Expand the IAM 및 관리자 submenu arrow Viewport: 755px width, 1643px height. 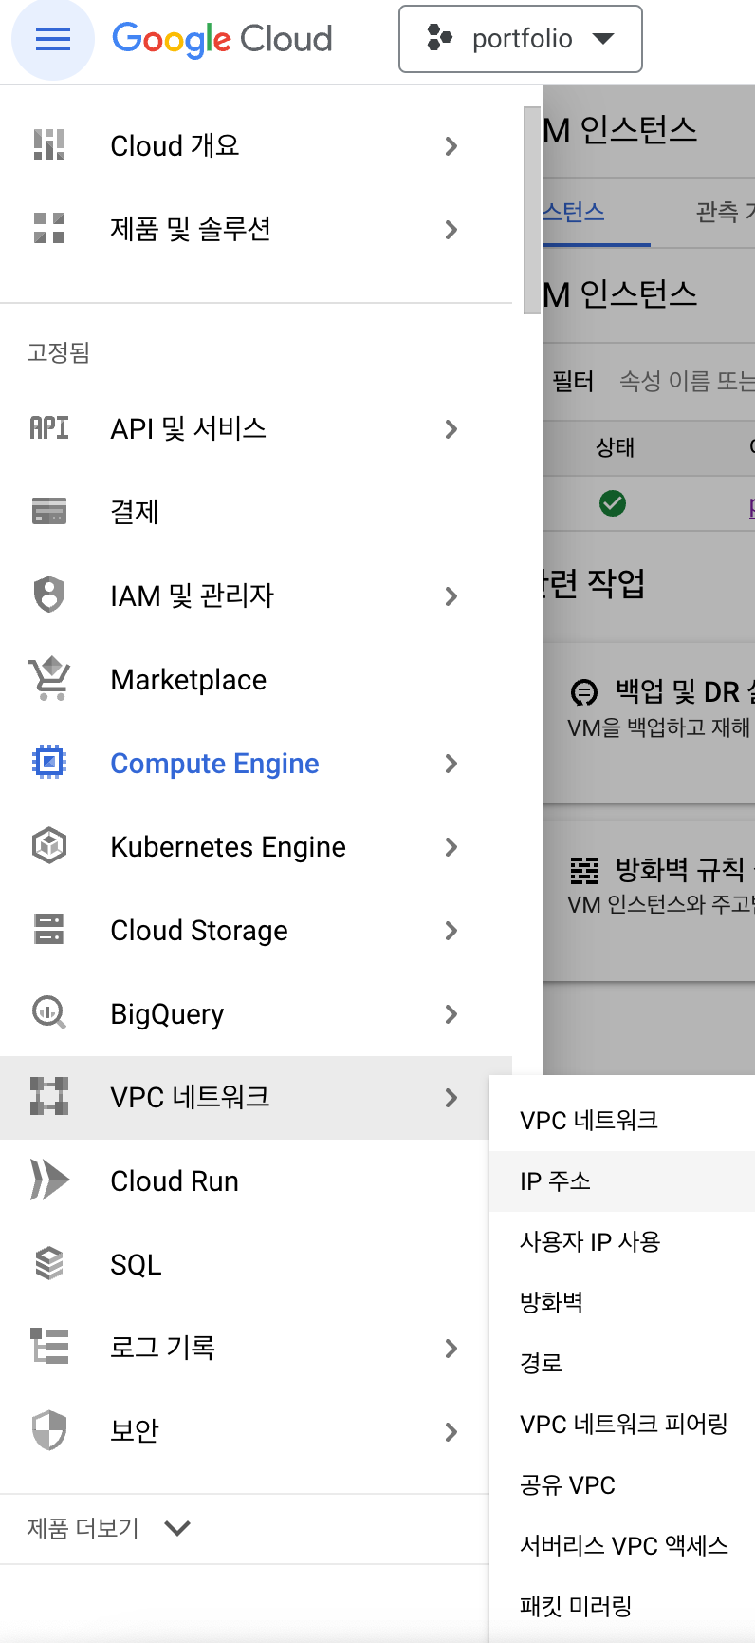pyautogui.click(x=451, y=596)
